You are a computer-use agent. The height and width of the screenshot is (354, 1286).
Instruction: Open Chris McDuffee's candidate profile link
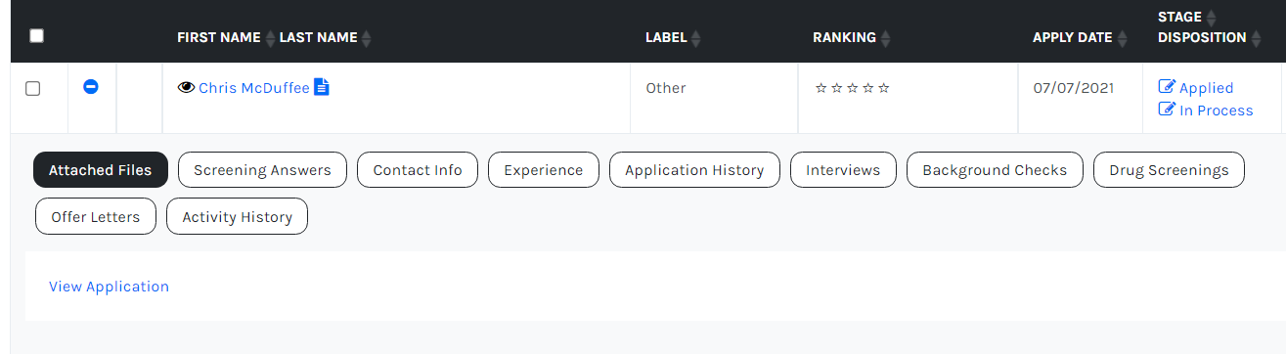pos(254,88)
